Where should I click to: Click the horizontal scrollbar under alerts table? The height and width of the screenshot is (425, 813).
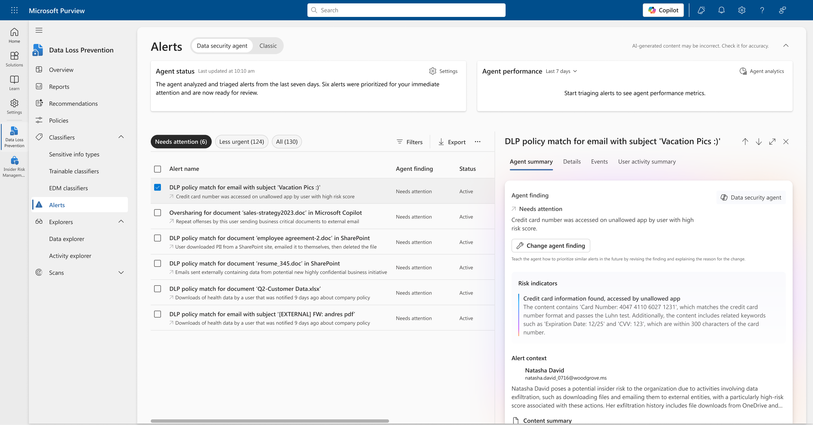coord(270,421)
